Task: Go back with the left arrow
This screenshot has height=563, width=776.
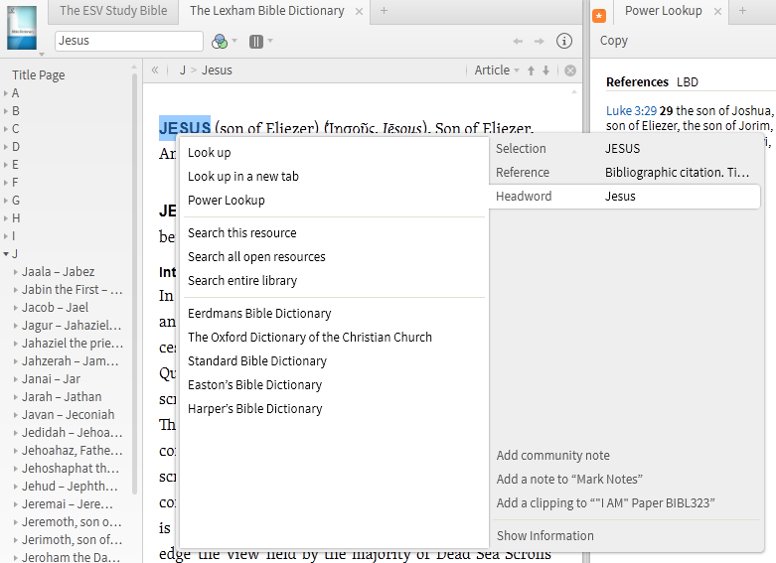Action: 518,41
